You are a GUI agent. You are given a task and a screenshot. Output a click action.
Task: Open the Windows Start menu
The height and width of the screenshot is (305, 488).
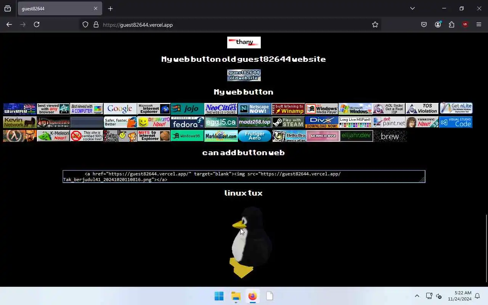click(219, 296)
